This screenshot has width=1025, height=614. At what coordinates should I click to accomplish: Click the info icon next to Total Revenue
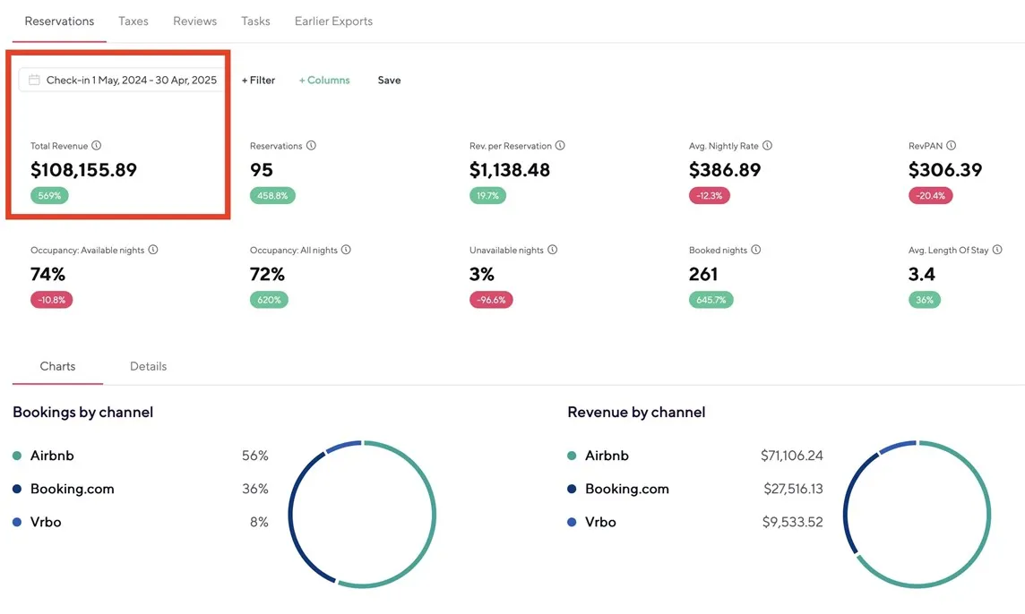pos(97,146)
